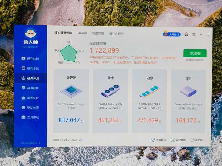Screen dimensions: 222x166
Task: Open the 硬件参数 sidebar section
Action: (x=30, y=69)
